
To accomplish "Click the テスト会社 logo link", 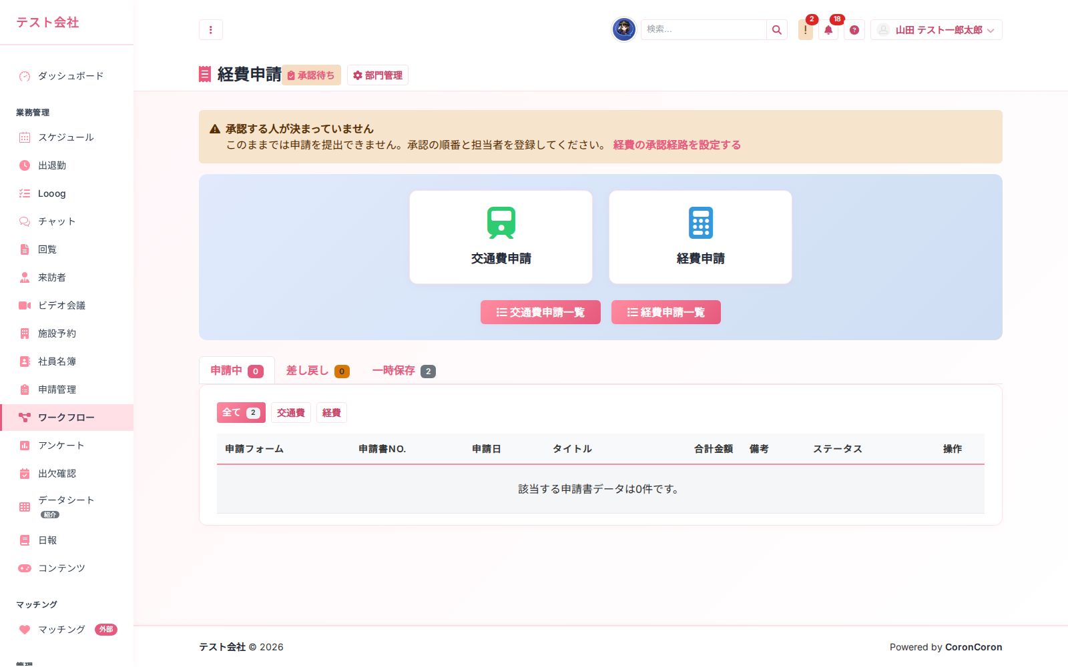I will [x=47, y=22].
